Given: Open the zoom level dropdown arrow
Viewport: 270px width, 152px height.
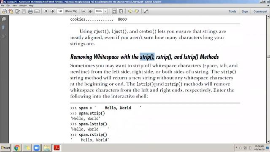Looking at the screenshot, I should click(105, 11).
